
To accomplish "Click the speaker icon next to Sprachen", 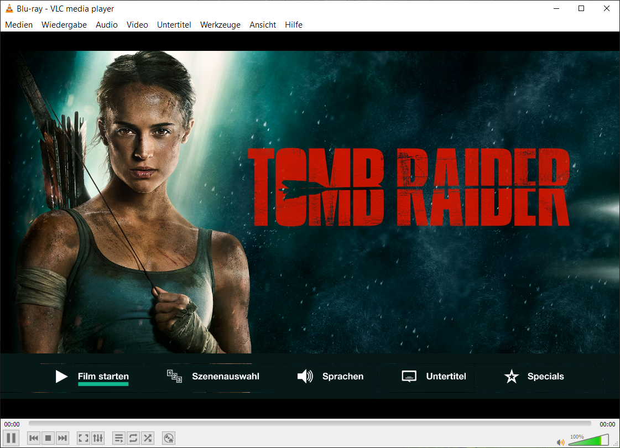I will coord(304,376).
